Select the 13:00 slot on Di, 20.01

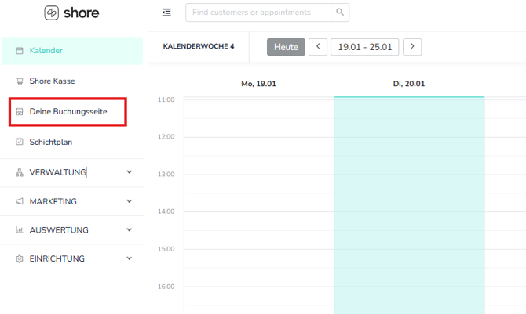(x=409, y=182)
